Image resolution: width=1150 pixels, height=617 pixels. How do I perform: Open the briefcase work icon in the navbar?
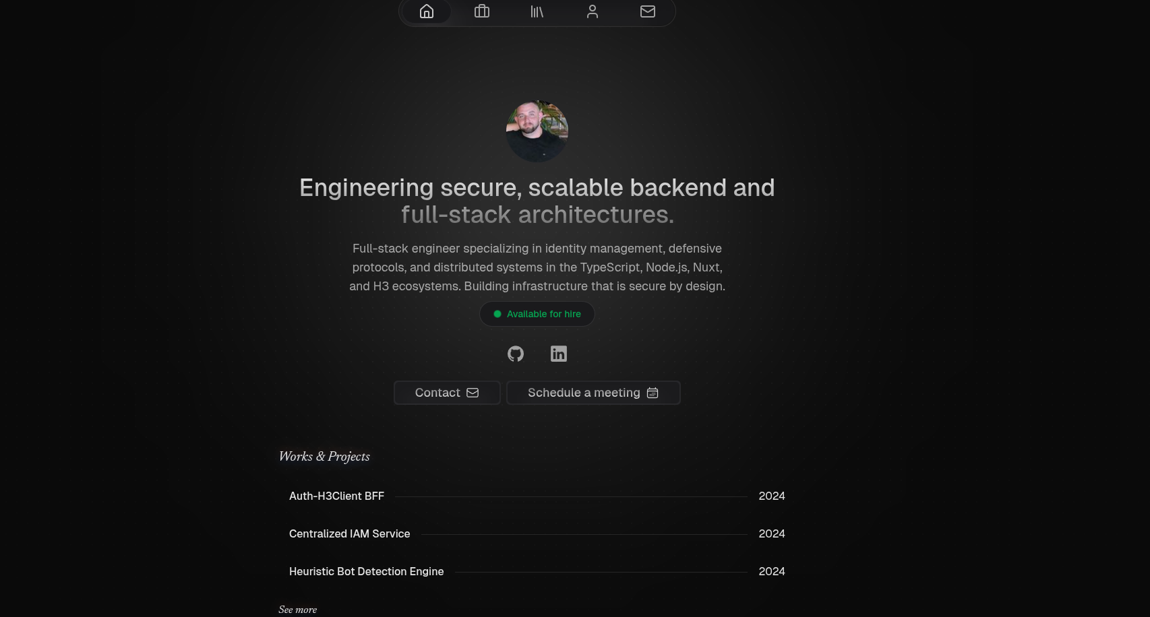click(x=482, y=11)
